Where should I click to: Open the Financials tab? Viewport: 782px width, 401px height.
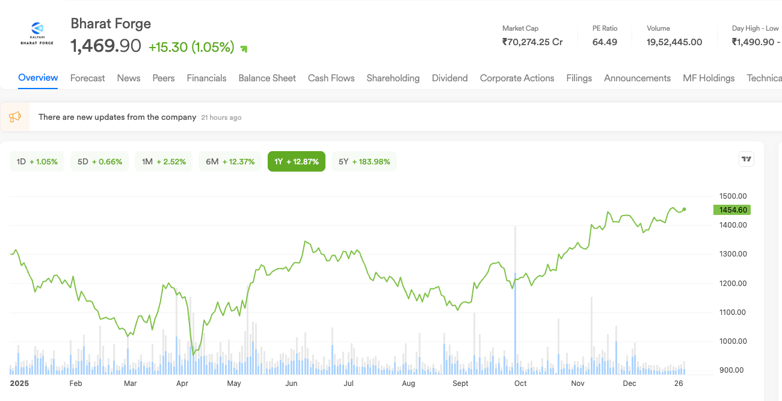click(x=206, y=78)
